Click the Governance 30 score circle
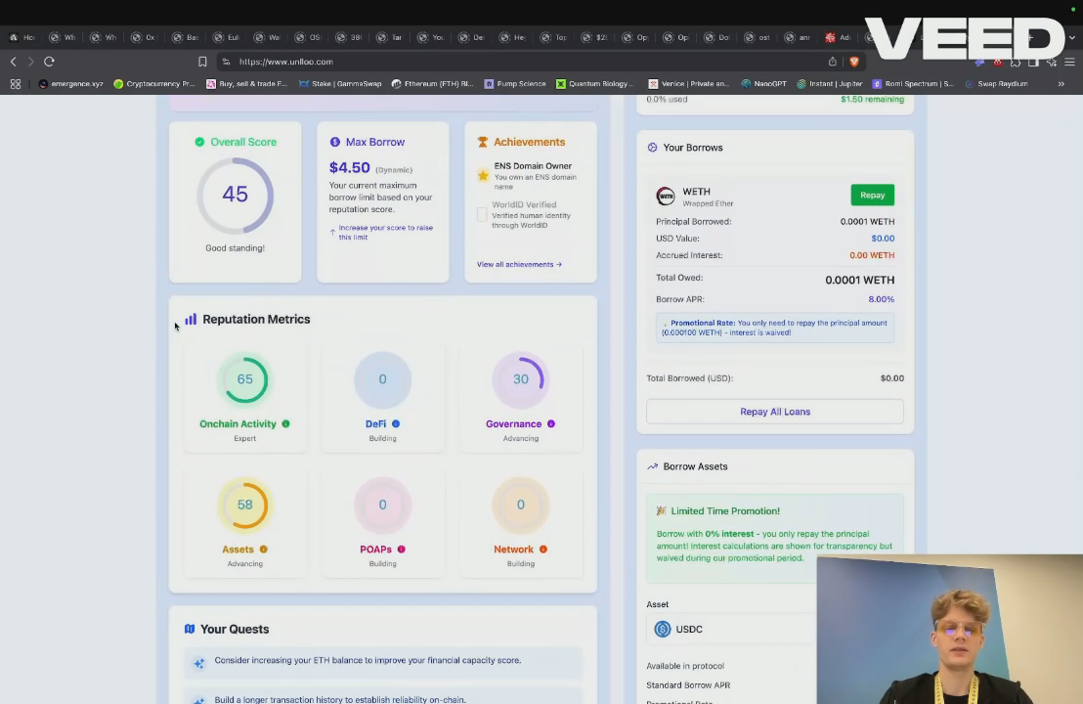The image size is (1083, 704). click(521, 379)
